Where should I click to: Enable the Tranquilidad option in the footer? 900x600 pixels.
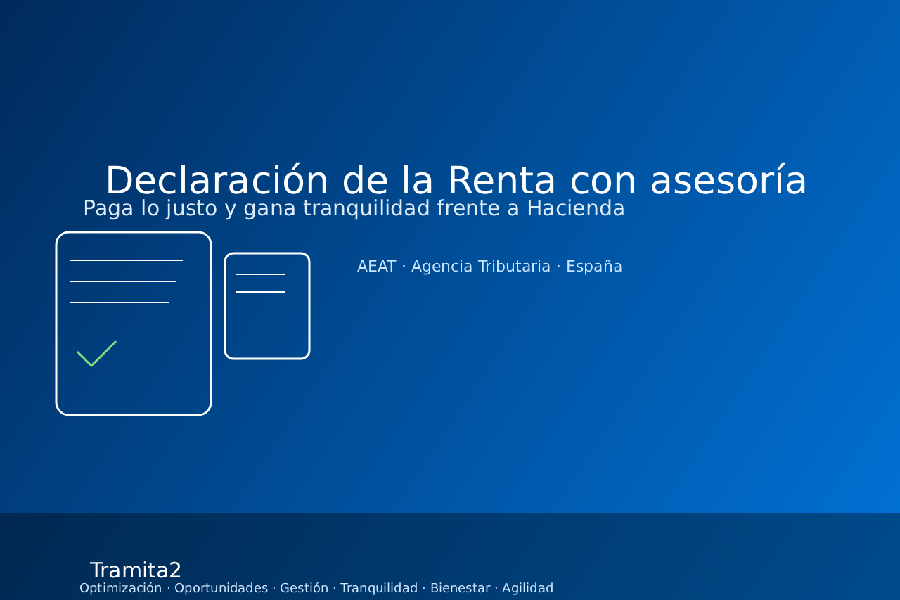[379, 587]
